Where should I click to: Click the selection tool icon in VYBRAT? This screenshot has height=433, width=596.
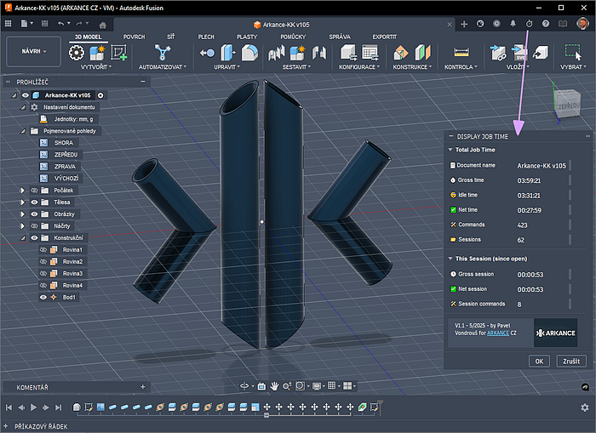[x=573, y=53]
